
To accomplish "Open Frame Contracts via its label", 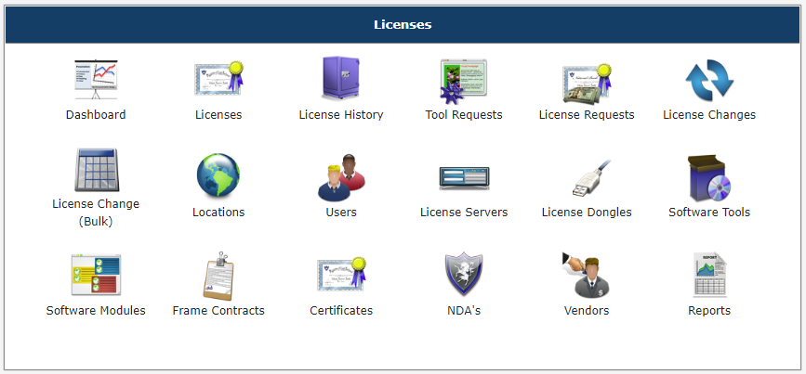I will click(x=218, y=310).
